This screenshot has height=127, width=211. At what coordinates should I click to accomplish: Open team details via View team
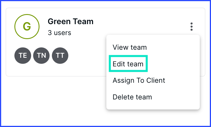[130, 47]
